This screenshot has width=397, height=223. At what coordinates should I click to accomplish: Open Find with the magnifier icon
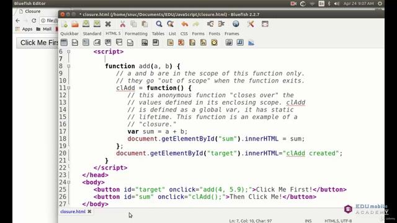[x=159, y=24]
